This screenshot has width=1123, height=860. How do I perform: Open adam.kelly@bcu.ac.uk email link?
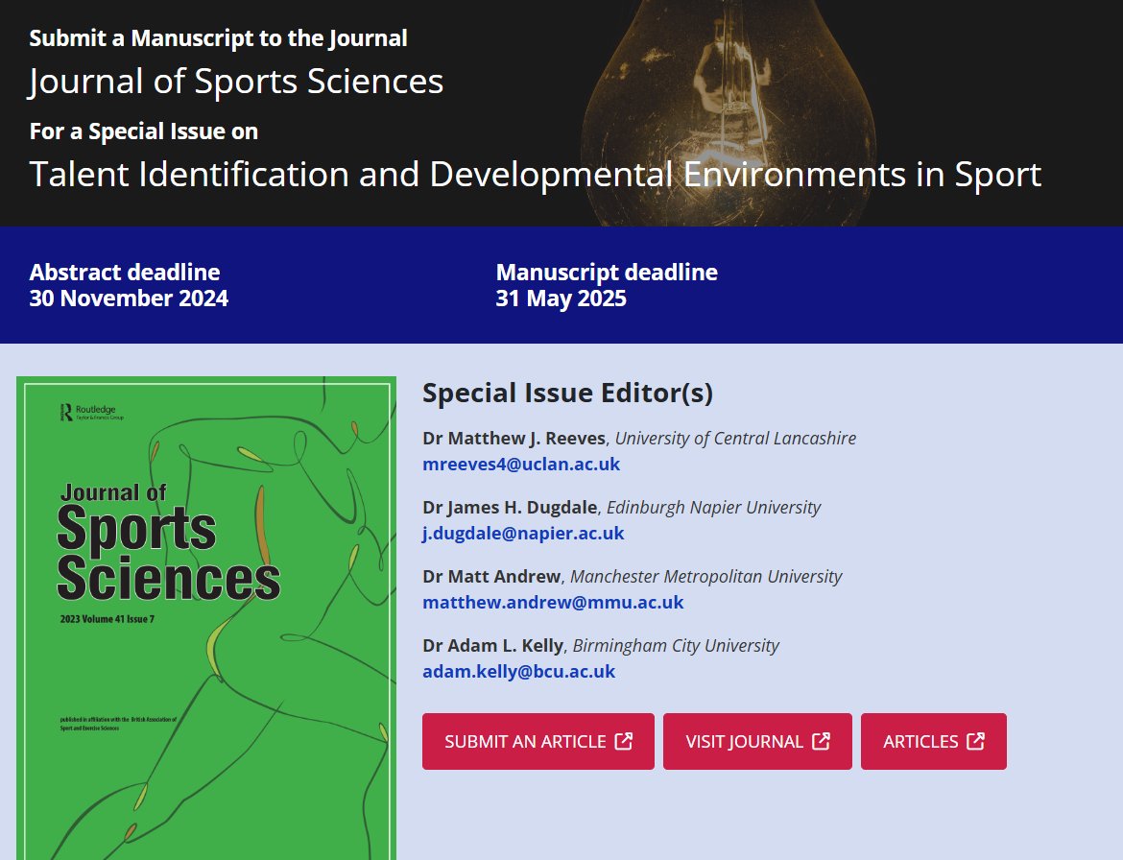tap(518, 672)
